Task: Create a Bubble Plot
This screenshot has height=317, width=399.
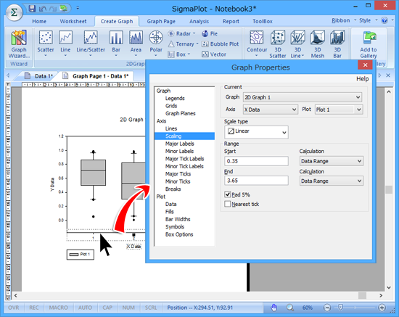Action: point(221,44)
